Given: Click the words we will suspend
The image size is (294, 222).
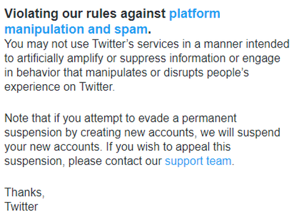Looking at the screenshot, I should 240,132.
